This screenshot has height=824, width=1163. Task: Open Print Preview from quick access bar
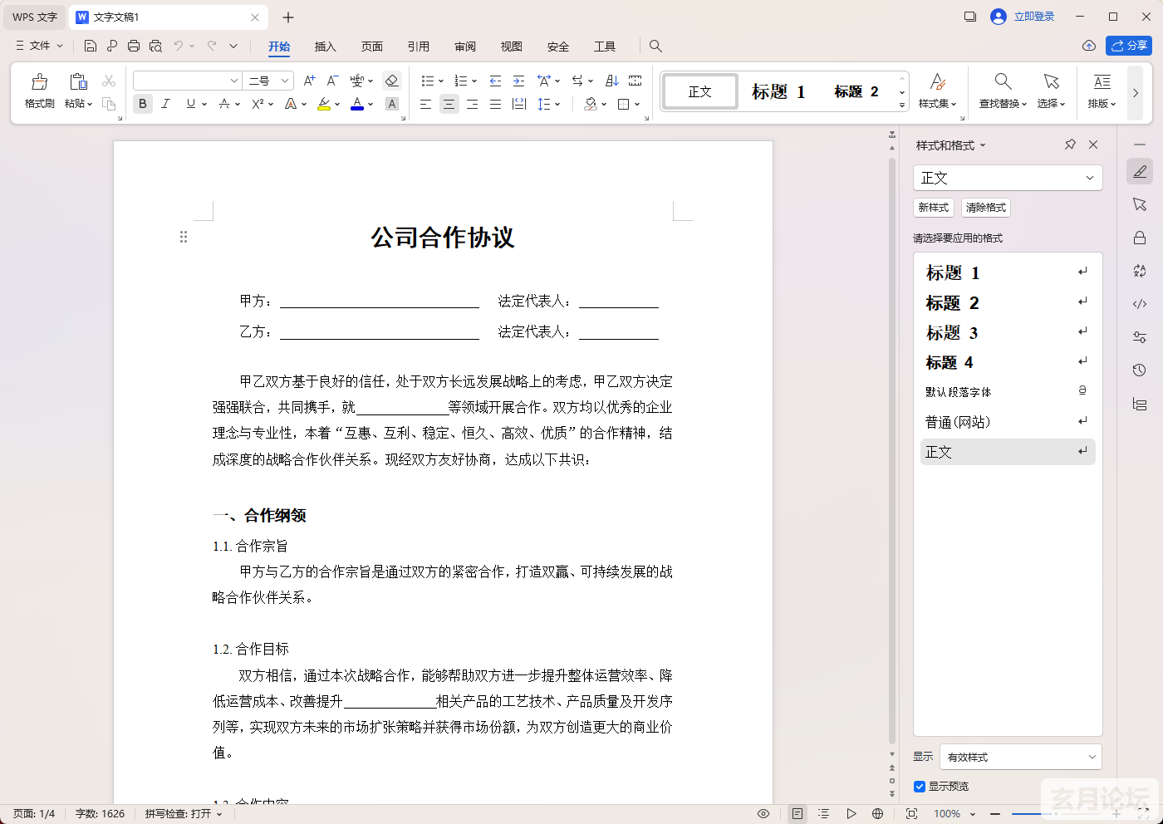pos(155,46)
